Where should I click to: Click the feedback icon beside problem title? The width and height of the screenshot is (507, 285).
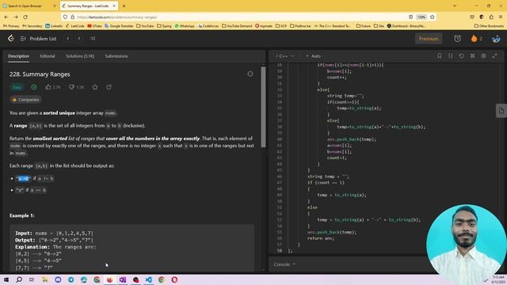tap(250, 74)
